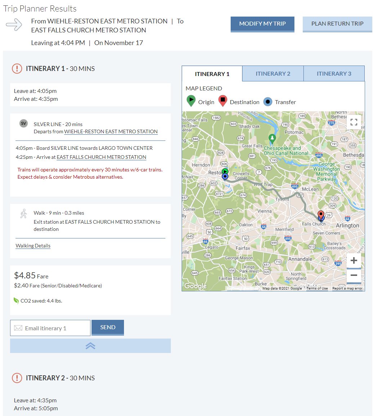Click the green CO2 leaf icon
The height and width of the screenshot is (416, 373).
(x=16, y=301)
